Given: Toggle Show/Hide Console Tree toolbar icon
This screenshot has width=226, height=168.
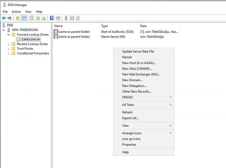Looking at the screenshot, I should coord(24,18).
